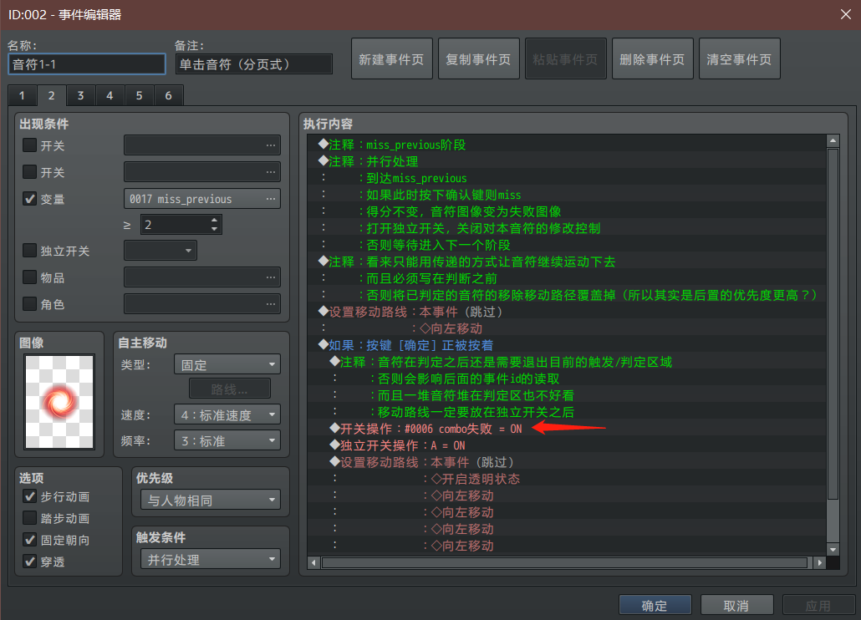Open the 类型 dropdown showing 固定
This screenshot has width=861, height=620.
click(x=227, y=364)
